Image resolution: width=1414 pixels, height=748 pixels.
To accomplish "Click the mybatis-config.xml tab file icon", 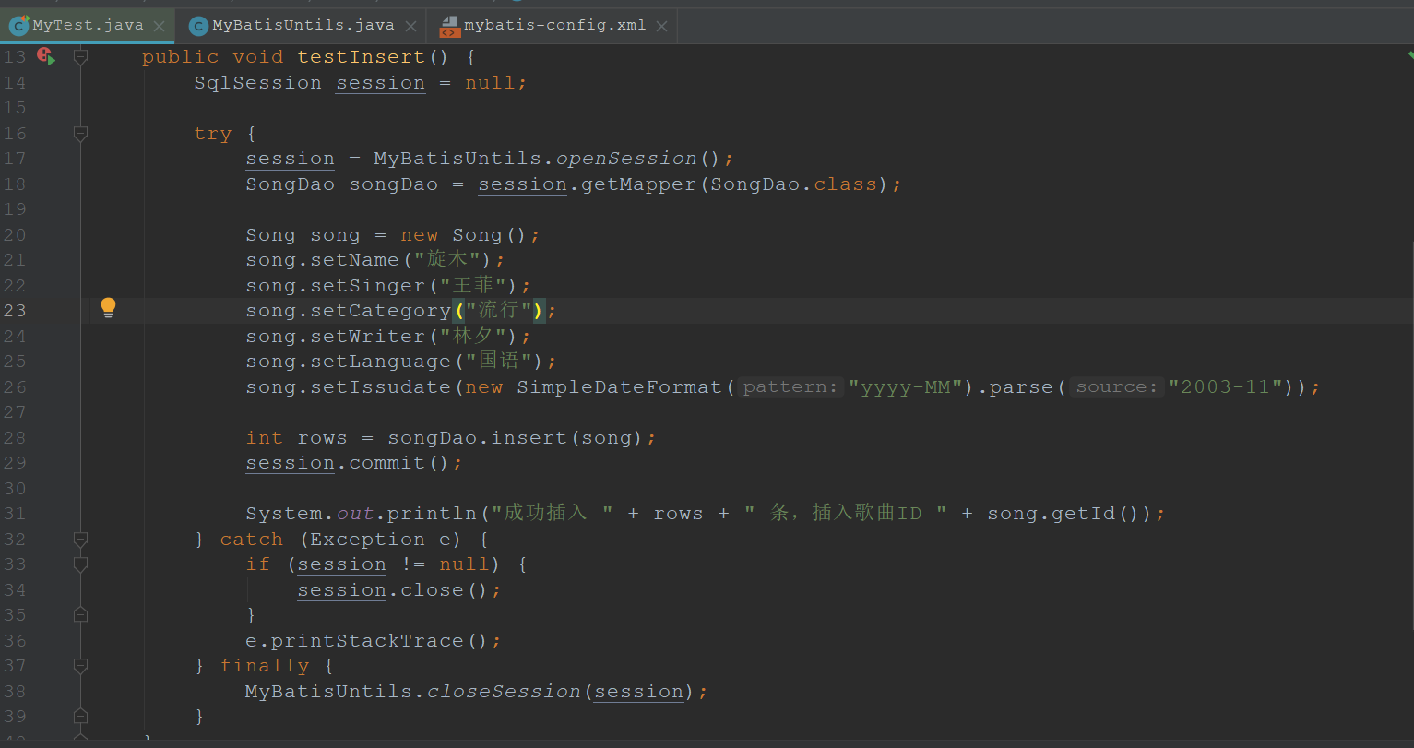I will click(x=450, y=26).
